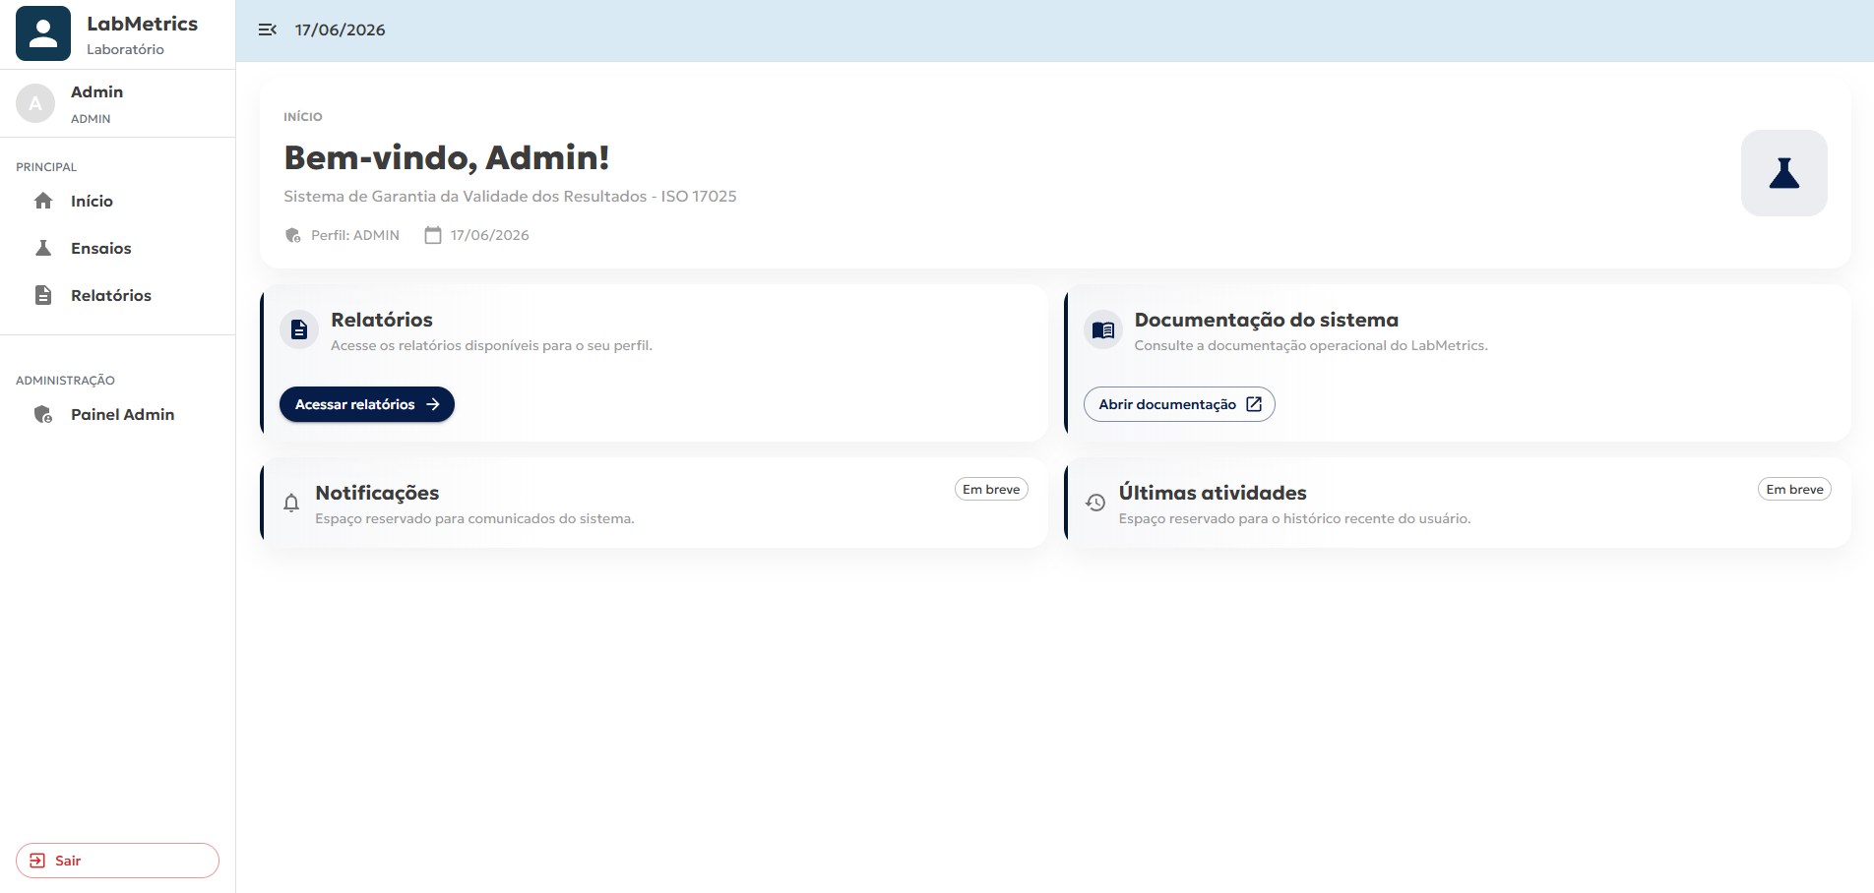Open the Início menu item
This screenshot has width=1874, height=893.
117,201
